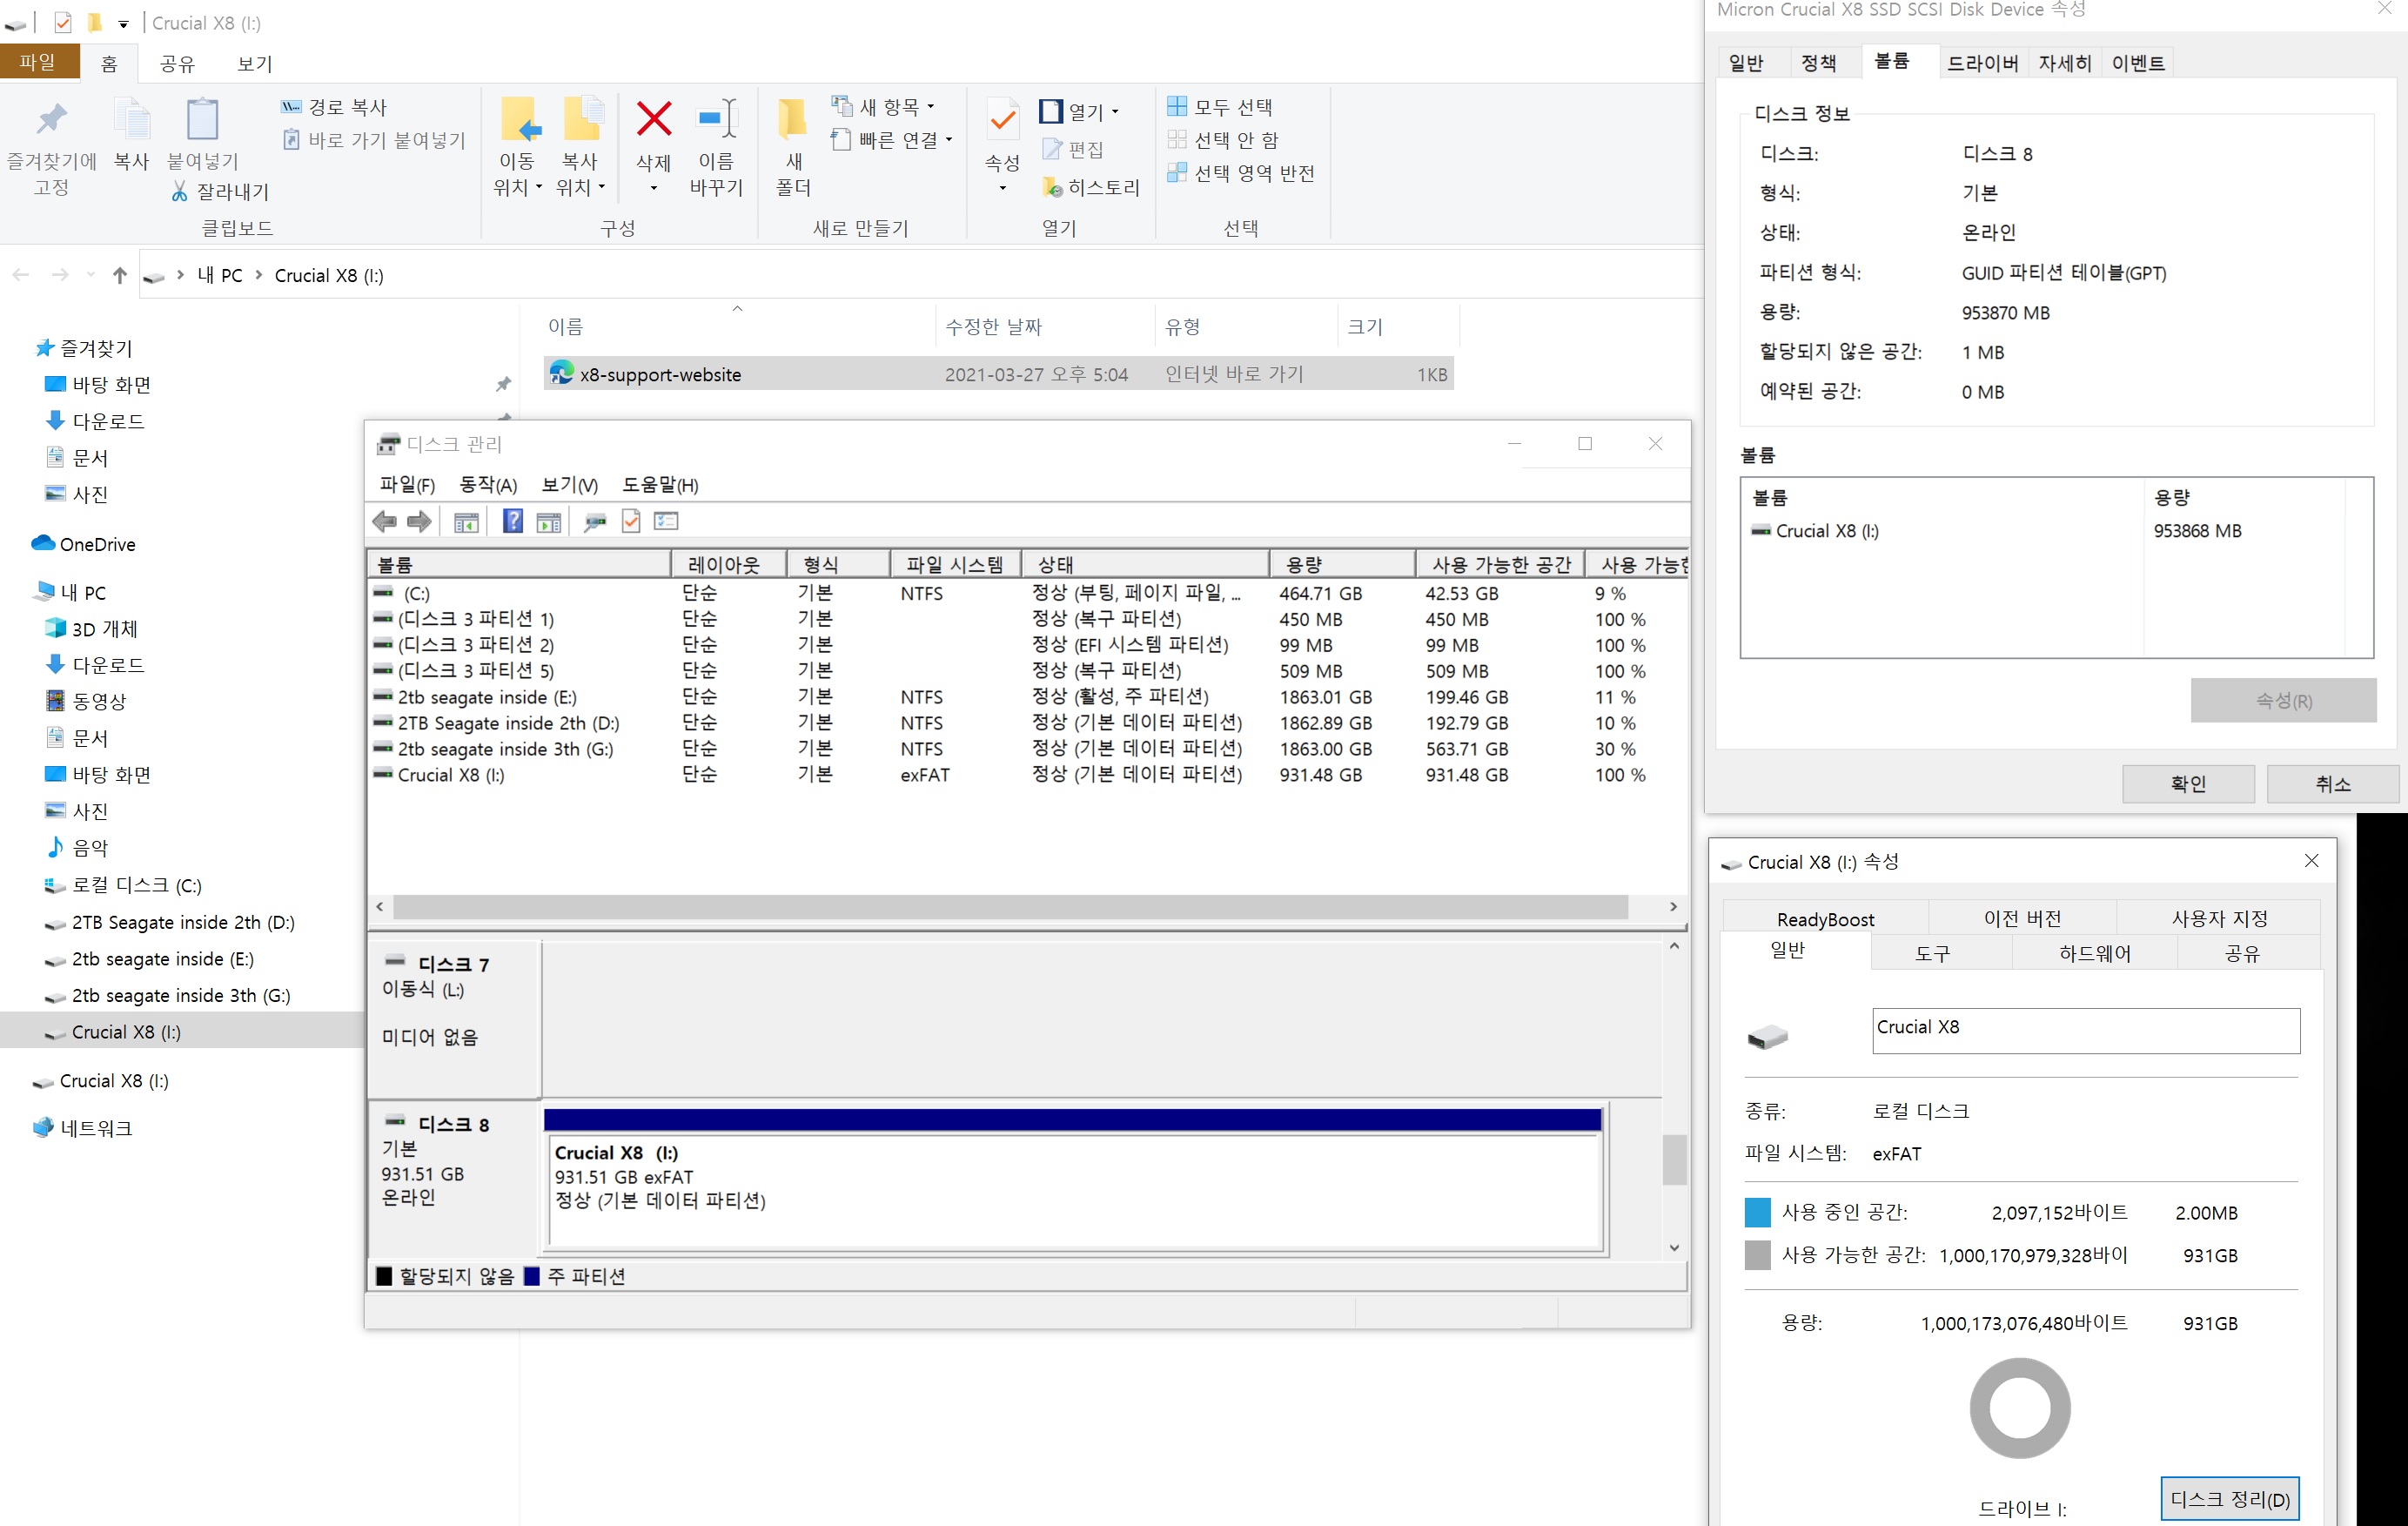Expand the Delete (삭제) dropdown arrow
The height and width of the screenshot is (1526, 2408).
pos(654,188)
